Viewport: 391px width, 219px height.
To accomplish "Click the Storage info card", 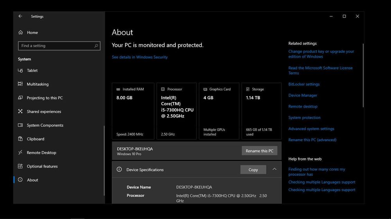I will [261, 111].
